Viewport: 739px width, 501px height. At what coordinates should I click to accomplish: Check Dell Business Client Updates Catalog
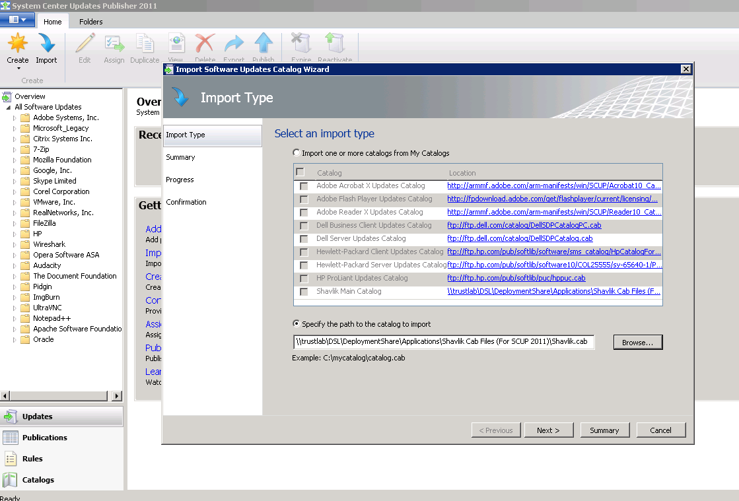pyautogui.click(x=304, y=226)
